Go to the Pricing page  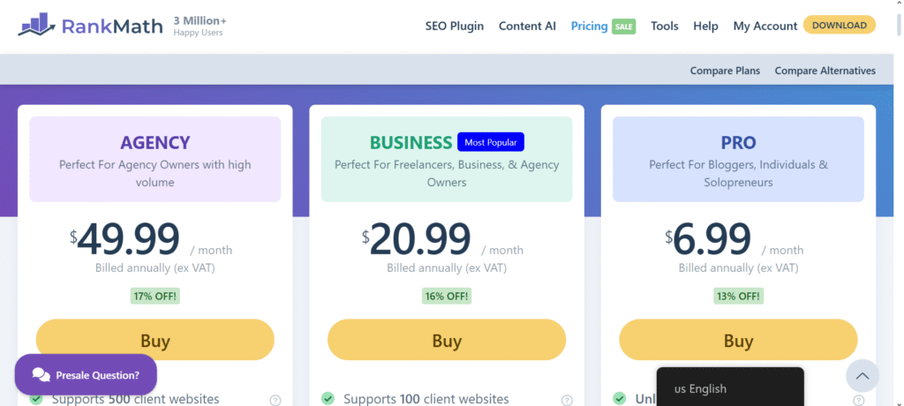pos(589,26)
